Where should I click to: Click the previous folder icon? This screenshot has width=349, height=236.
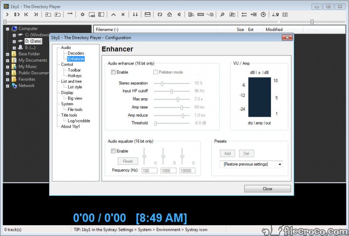click(48, 14)
